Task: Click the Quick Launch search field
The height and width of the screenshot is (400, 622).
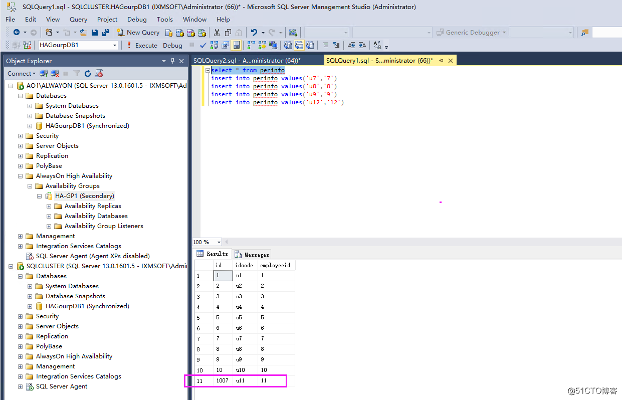Action: pyautogui.click(x=607, y=33)
